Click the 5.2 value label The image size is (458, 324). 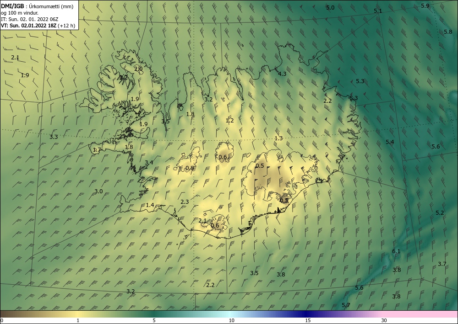440,213
